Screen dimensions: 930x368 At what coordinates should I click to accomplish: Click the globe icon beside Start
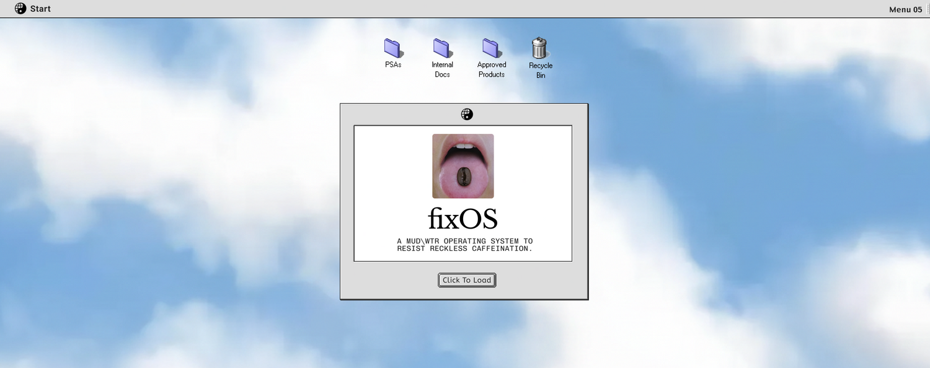[x=20, y=9]
